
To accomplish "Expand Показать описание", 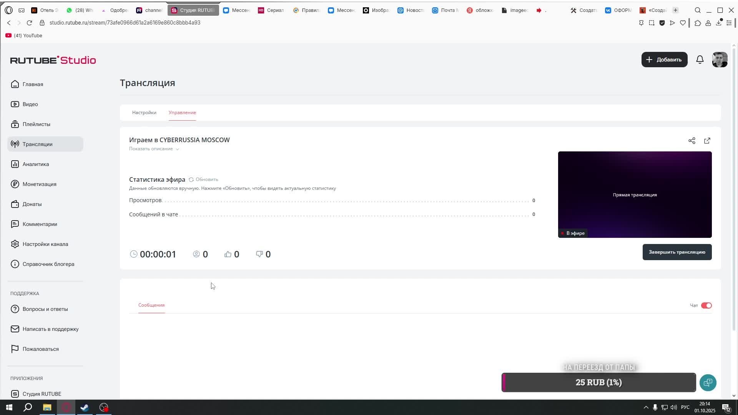I will (154, 149).
